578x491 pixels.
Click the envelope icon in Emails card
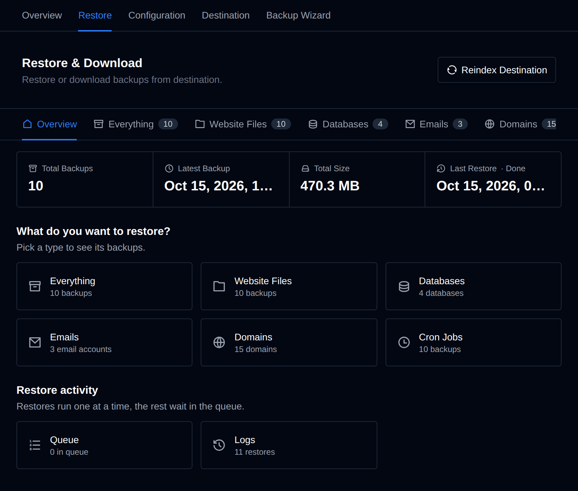click(x=35, y=342)
